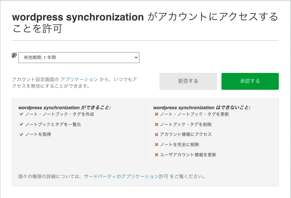Click the green 承認する button
The width and height of the screenshot is (291, 198).
point(250,81)
